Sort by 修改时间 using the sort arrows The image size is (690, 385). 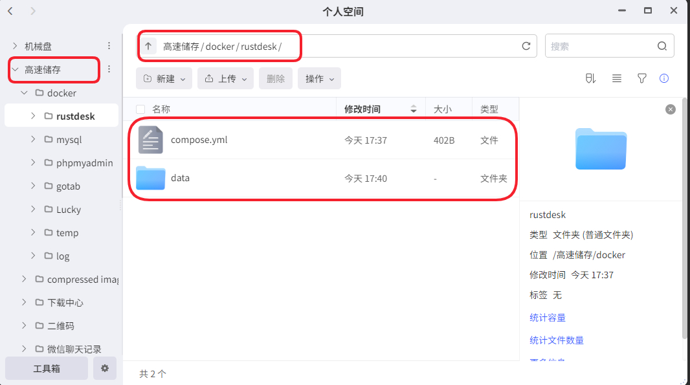(413, 109)
